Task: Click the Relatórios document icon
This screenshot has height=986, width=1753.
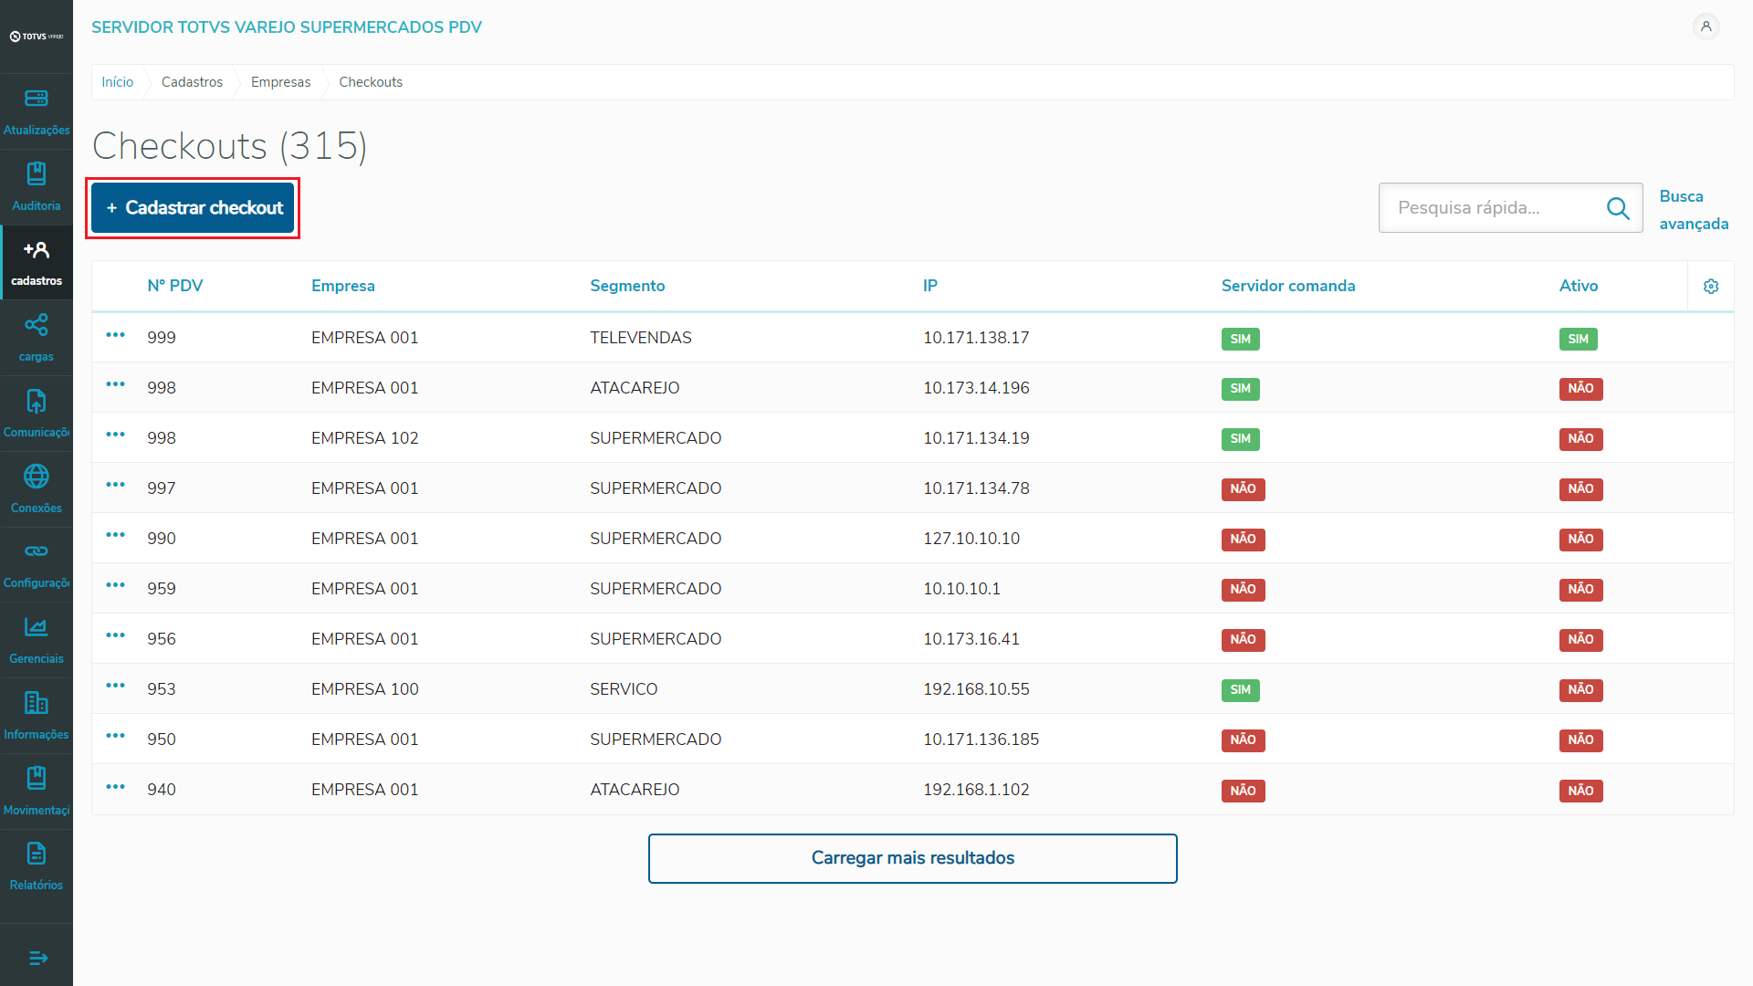Action: [x=37, y=854]
